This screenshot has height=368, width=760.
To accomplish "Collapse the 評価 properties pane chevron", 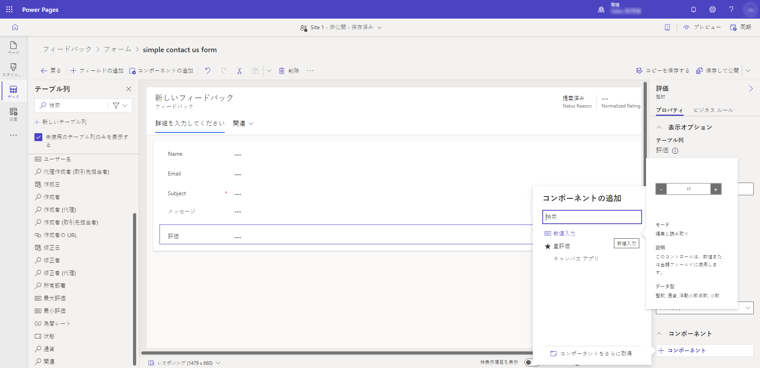I will pos(750,89).
